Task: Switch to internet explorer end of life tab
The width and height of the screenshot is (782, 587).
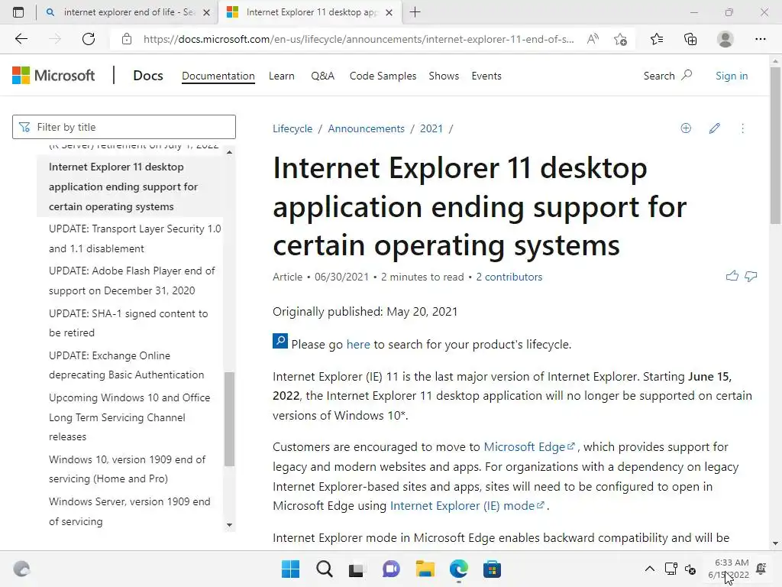Action: (127, 12)
